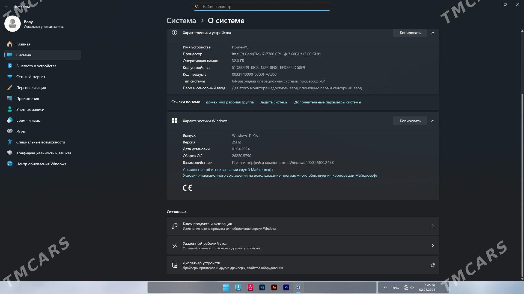Open Удаленный рабочий стол settings
524x294 pixels.
(x=303, y=246)
